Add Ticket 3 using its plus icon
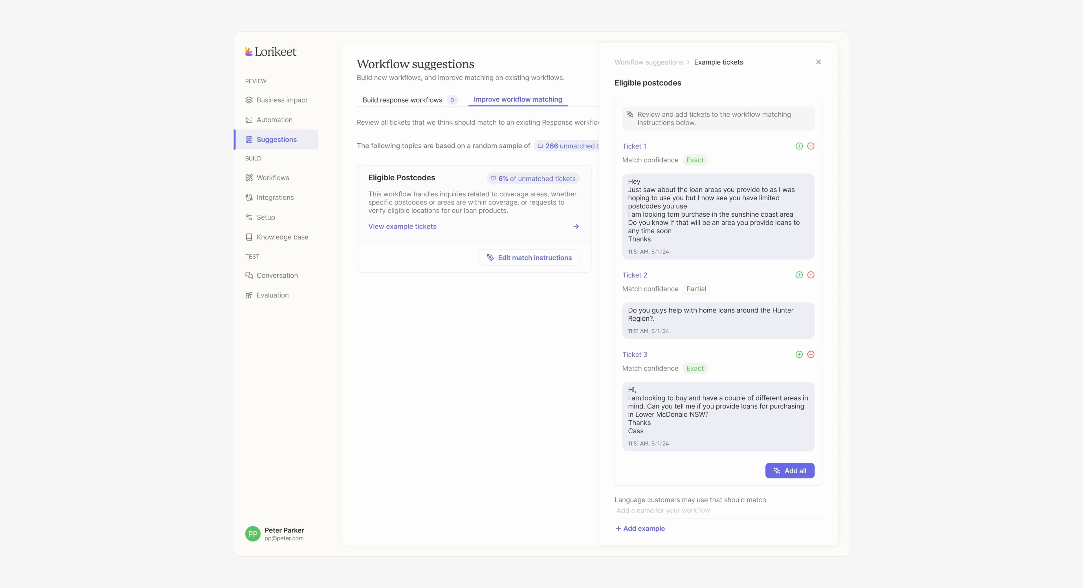Screen dimensions: 1083x588 799,354
